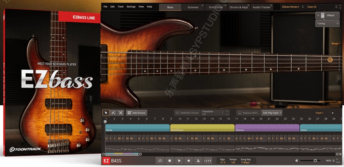This screenshot has height=167, width=344.
Task: Click the Toontrack logo on box
Action: coord(25,149)
